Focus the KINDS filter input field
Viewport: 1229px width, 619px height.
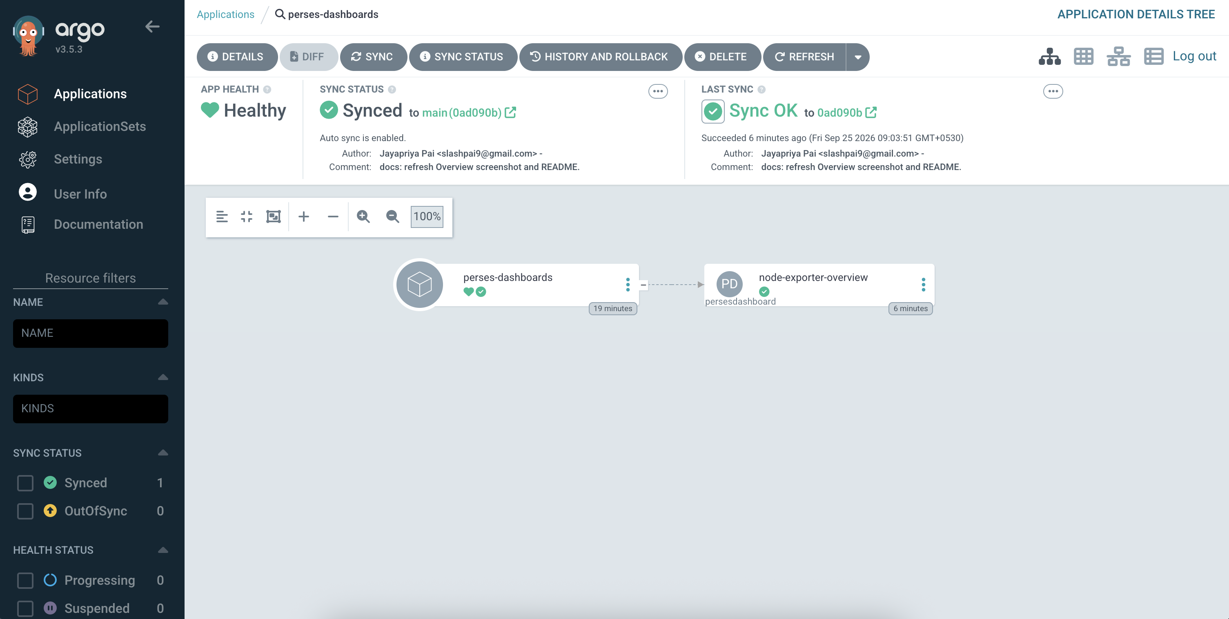90,408
